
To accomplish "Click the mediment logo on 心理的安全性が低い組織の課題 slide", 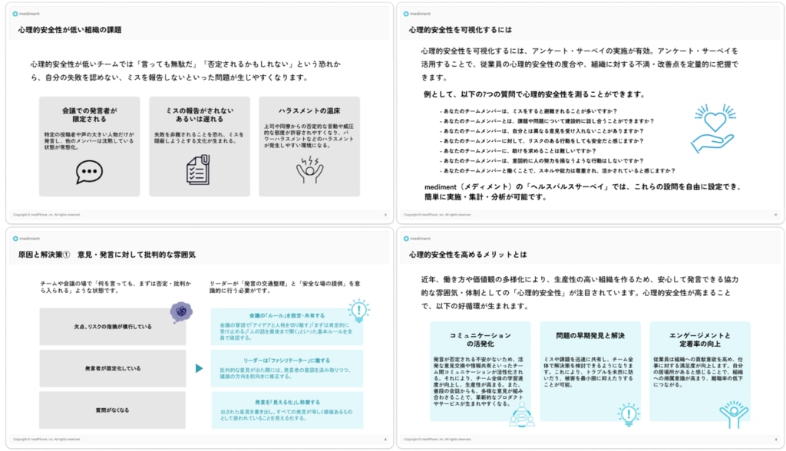I will 27,14.
